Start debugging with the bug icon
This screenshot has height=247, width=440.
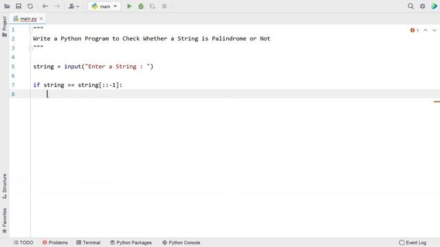coord(141,6)
